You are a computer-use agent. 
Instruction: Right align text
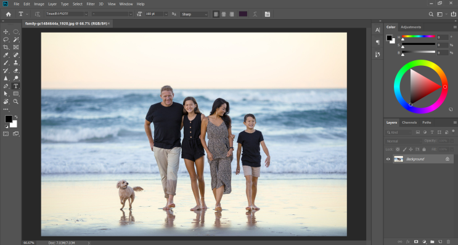tap(232, 14)
